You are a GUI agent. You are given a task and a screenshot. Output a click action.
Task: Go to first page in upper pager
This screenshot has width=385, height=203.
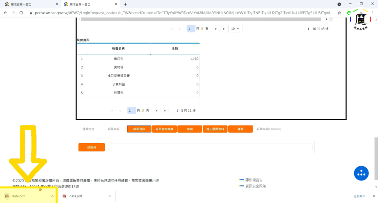tap(171, 29)
